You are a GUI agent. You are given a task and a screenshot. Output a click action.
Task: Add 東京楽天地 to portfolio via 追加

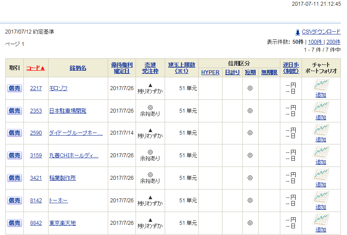[x=321, y=230]
